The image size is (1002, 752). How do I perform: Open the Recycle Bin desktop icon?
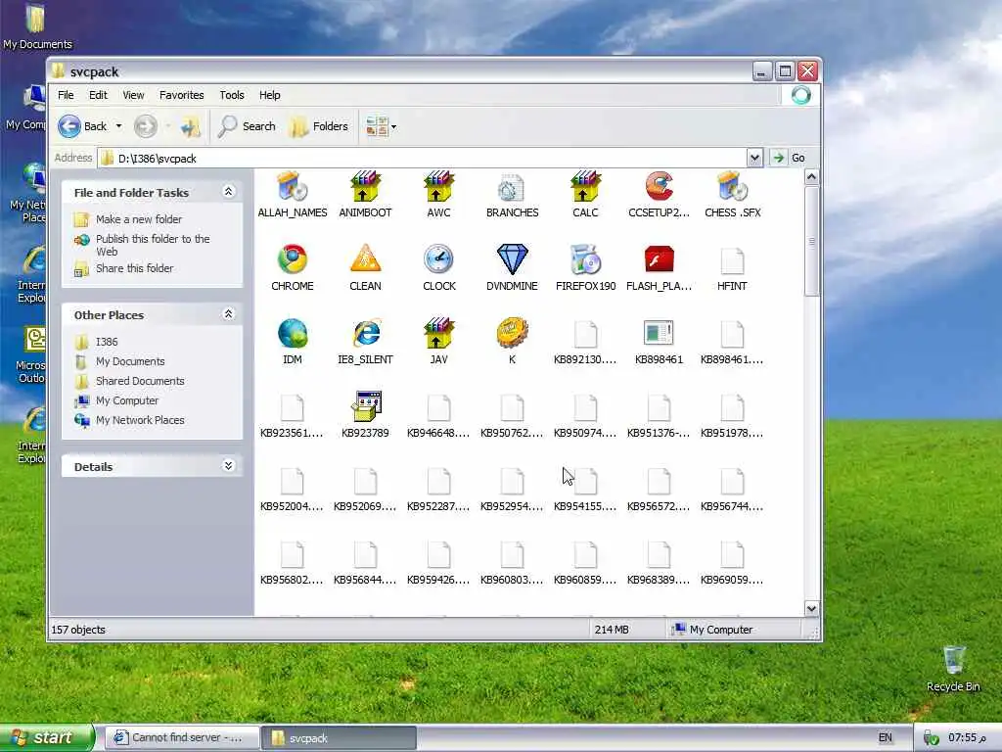tap(953, 668)
